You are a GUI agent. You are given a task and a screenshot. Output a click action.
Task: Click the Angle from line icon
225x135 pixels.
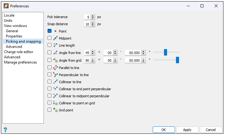(55, 52)
